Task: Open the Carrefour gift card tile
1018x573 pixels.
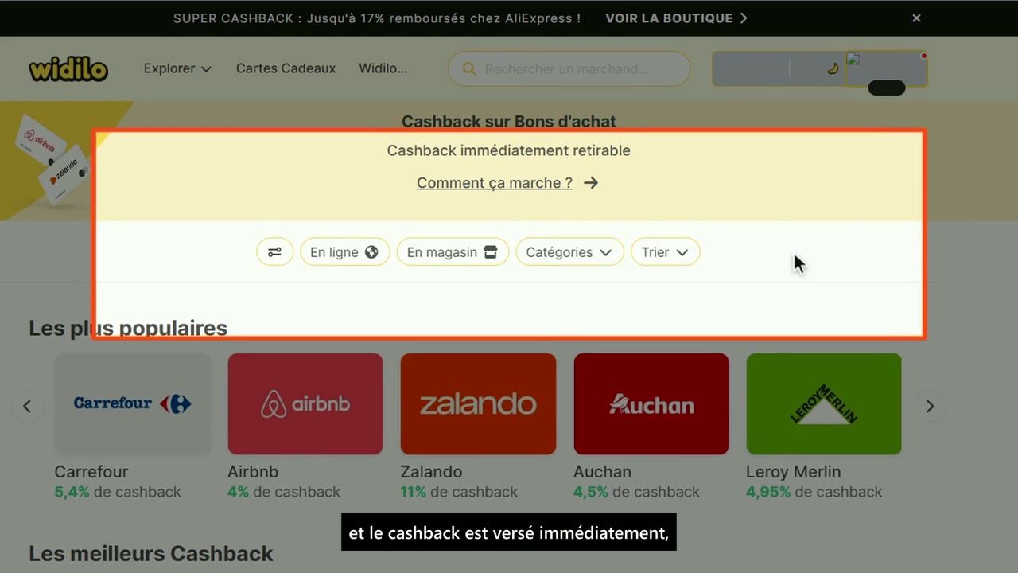Action: click(133, 404)
